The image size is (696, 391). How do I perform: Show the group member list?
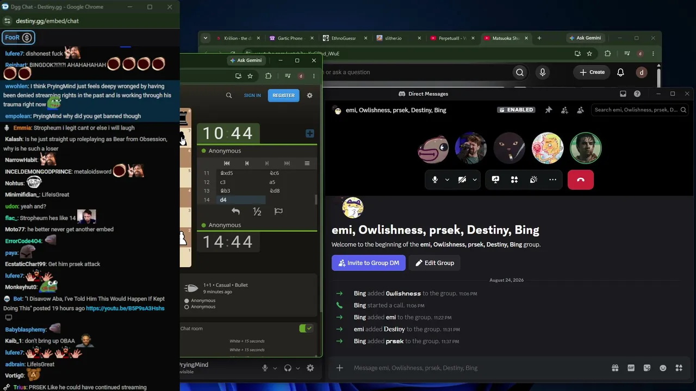580,110
